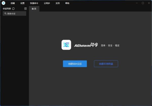Screen dimensions: 152x106
Task: Open the 快捷命令 menu
Action: click(x=34, y=3)
